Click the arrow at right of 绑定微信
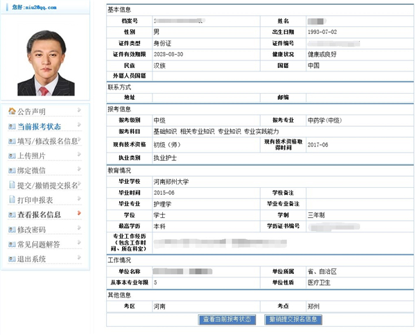416x335 pixels. [x=79, y=169]
